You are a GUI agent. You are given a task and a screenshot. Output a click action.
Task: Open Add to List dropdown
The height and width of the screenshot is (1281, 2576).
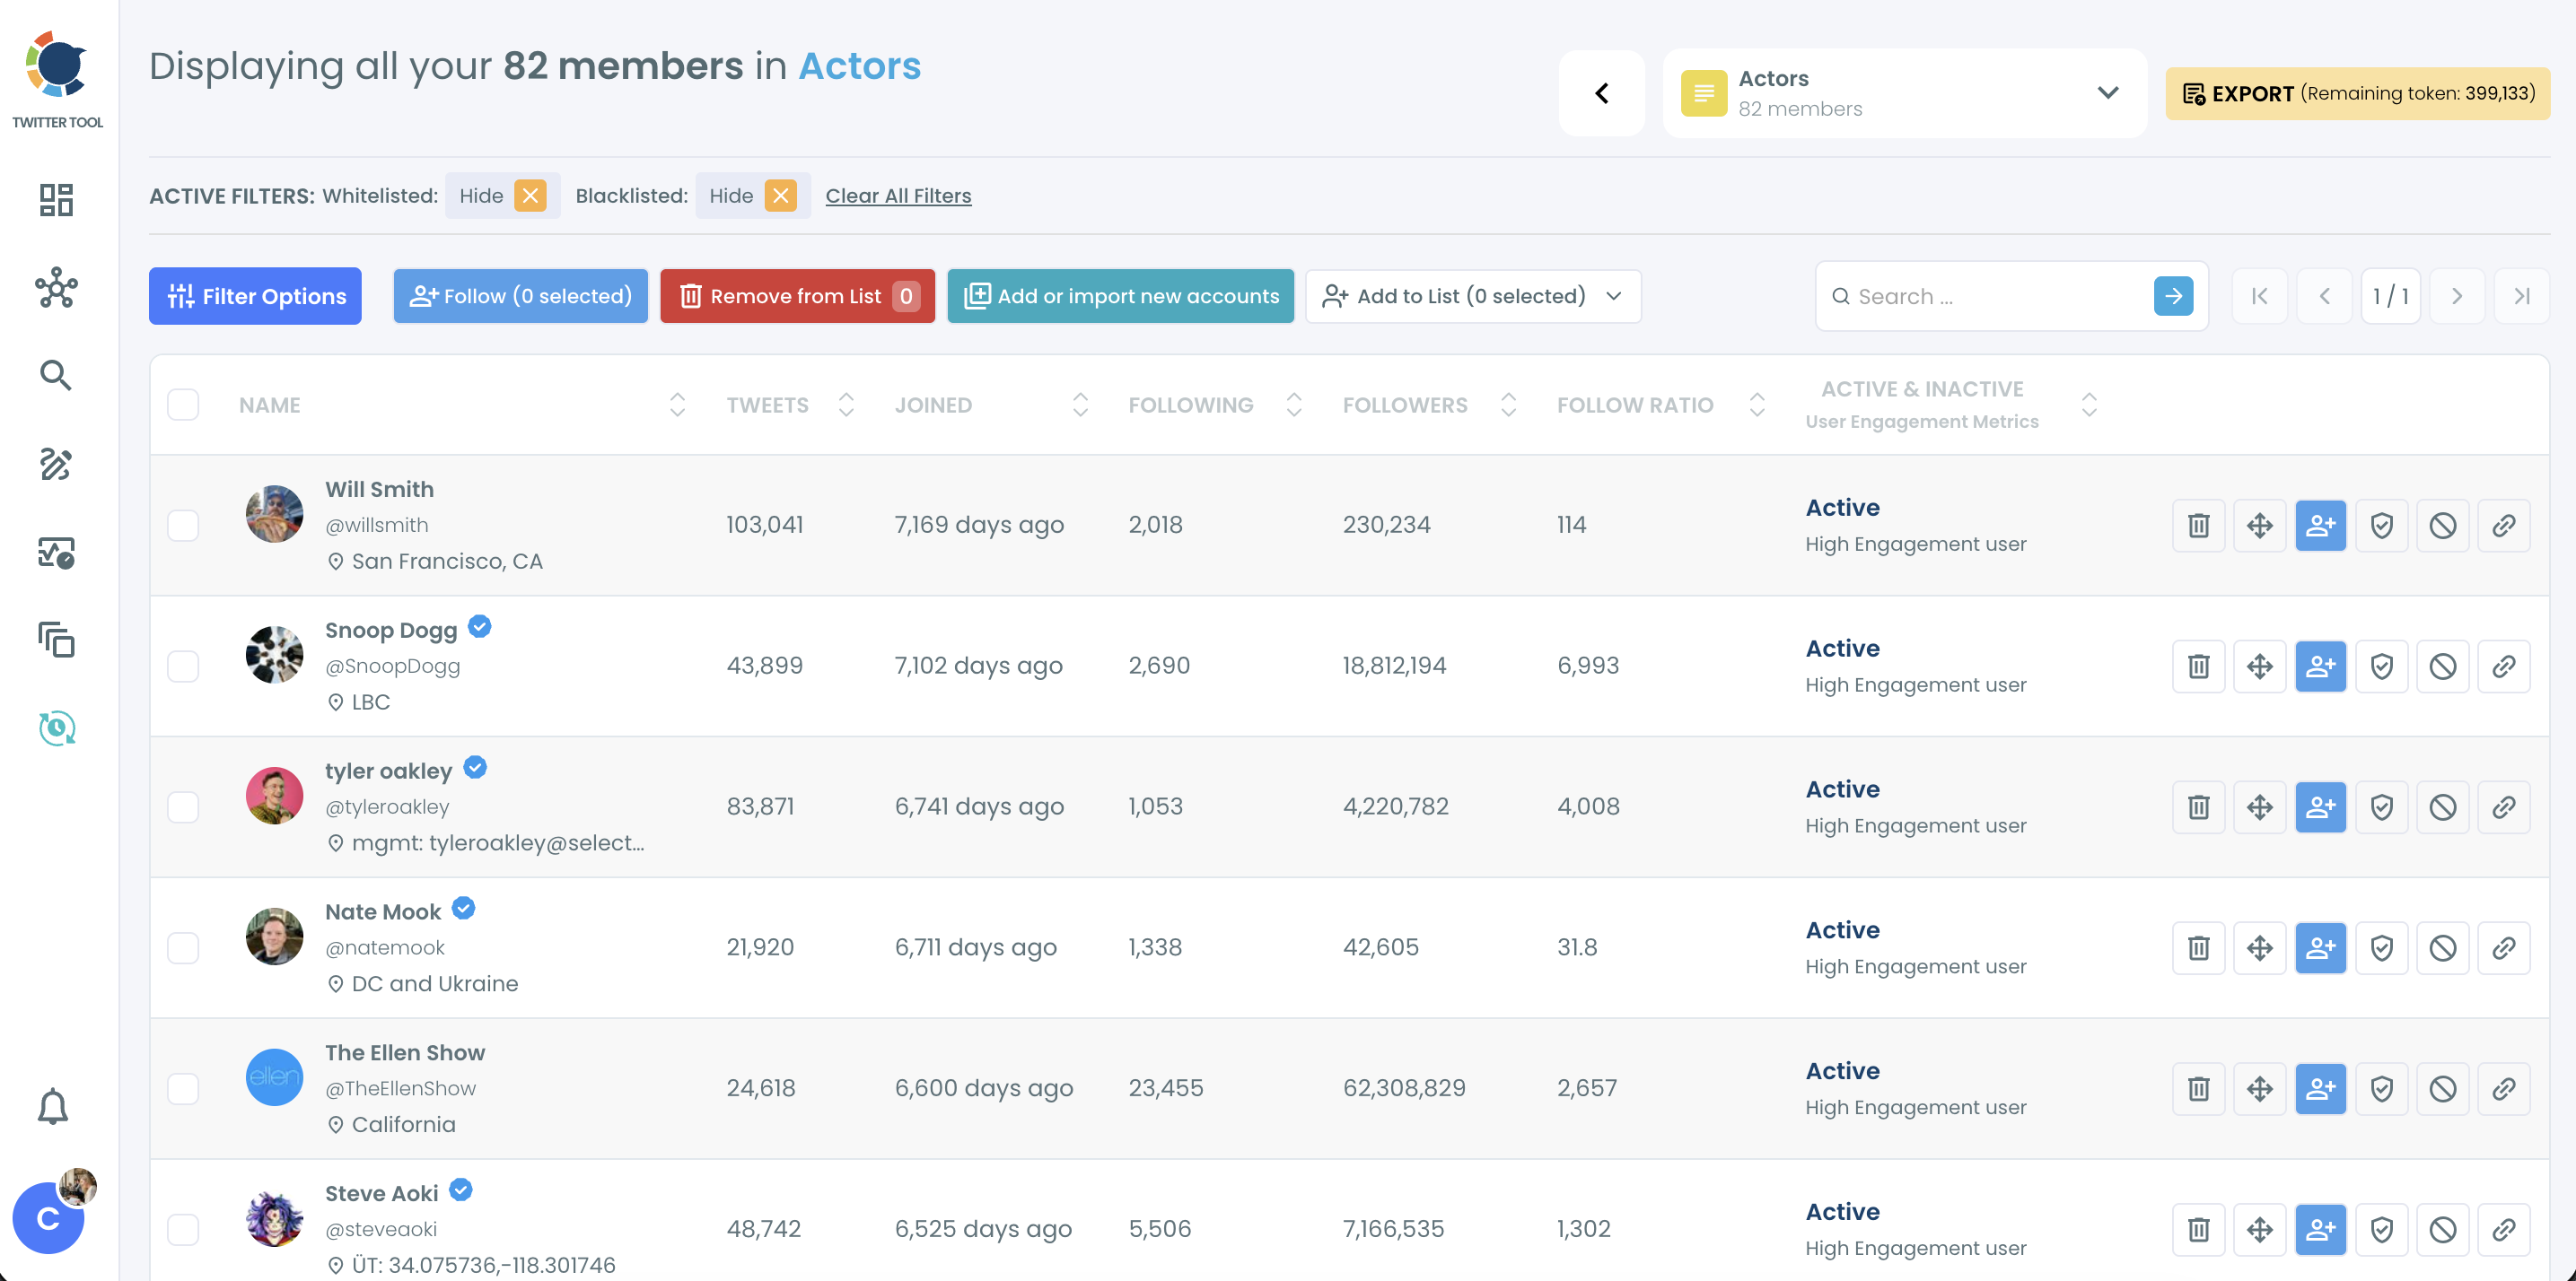(1473, 296)
